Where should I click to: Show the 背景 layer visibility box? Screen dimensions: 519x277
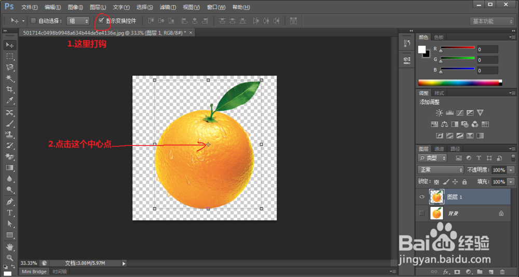point(421,213)
